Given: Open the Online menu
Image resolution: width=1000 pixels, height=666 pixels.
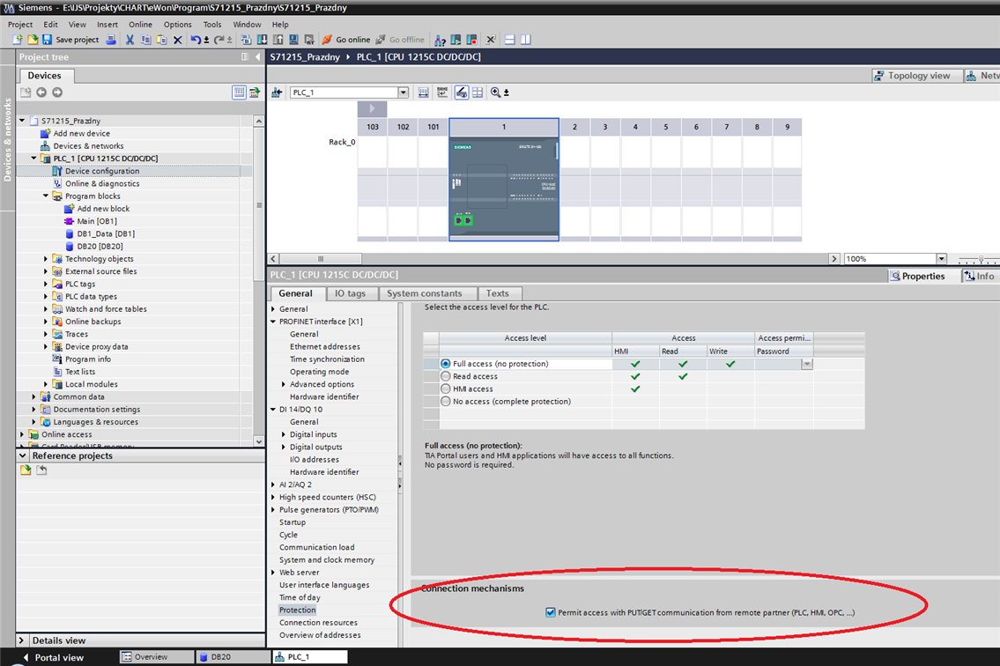Looking at the screenshot, I should (x=140, y=25).
